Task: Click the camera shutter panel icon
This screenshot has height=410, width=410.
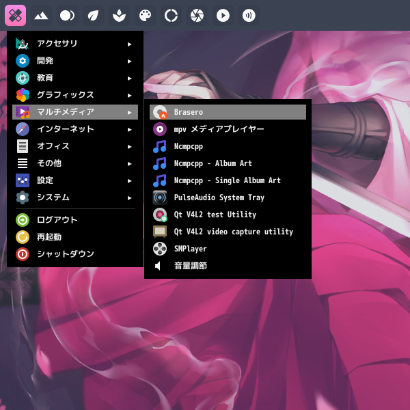Action: [x=197, y=16]
